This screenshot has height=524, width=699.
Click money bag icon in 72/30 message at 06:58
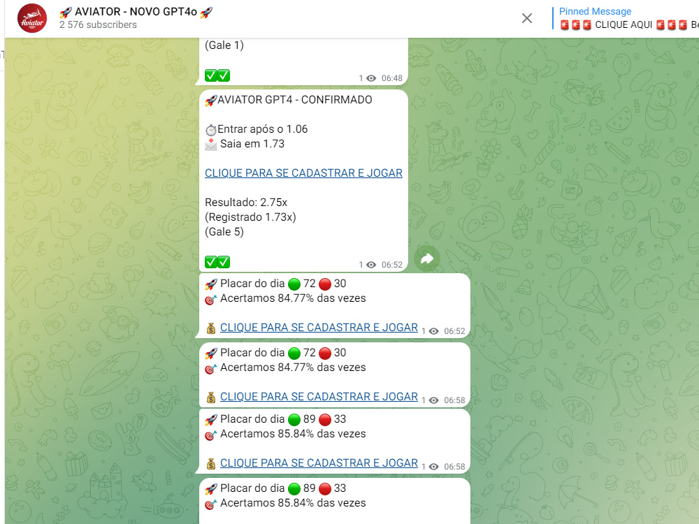click(x=211, y=398)
